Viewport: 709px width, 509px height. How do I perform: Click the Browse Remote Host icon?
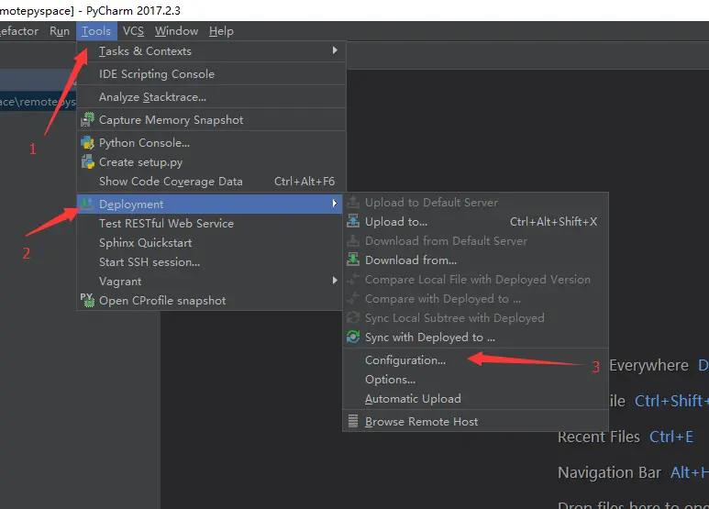pyautogui.click(x=353, y=421)
